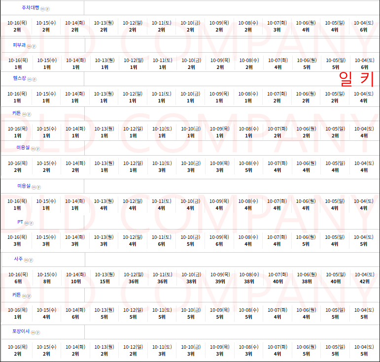Select the m icon beside 헬스장
The height and width of the screenshot is (362, 380).
(29, 79)
